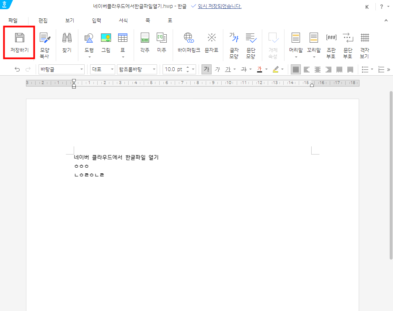Screen dimensions: 393x311
Task: Expand strikethrough style options arrow
Action: [251, 69]
